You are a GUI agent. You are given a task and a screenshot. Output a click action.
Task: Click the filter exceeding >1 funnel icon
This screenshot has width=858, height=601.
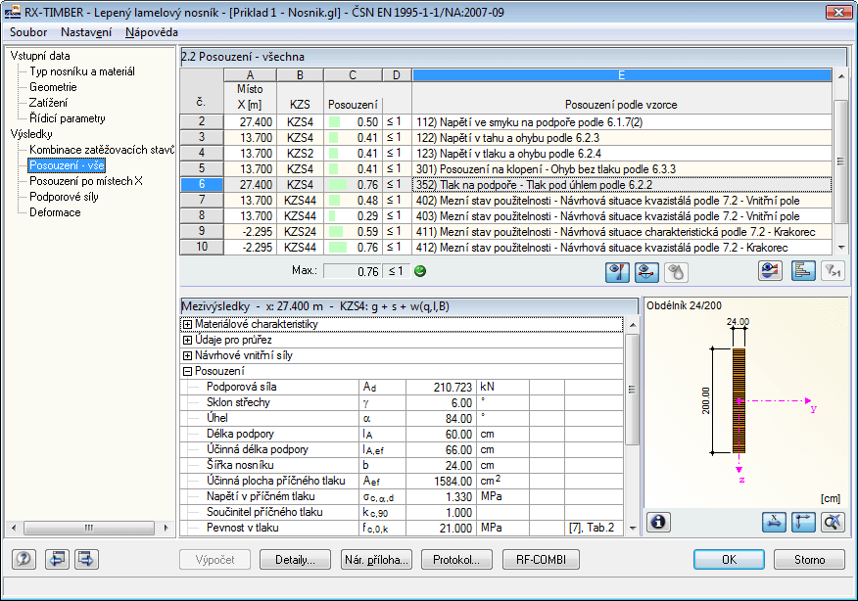coord(833,271)
